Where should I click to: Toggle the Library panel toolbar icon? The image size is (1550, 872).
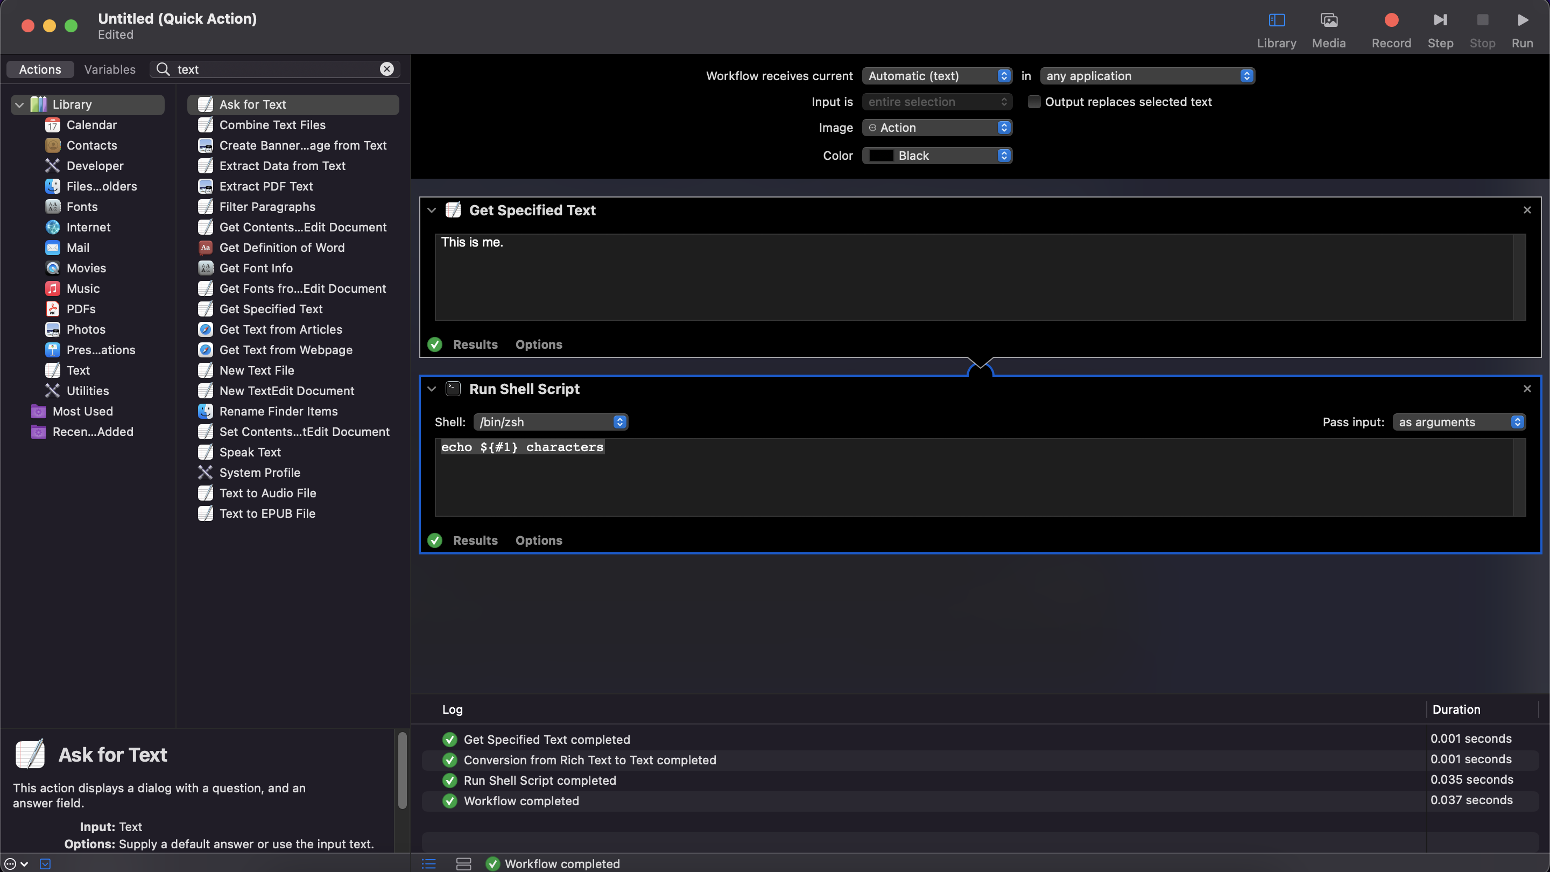pos(1276,20)
